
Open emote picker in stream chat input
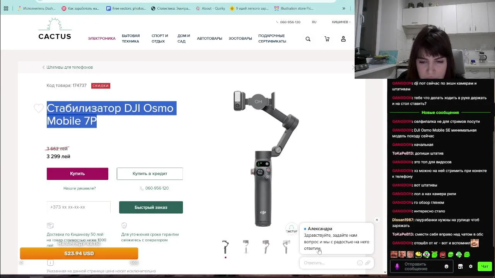coord(446,266)
